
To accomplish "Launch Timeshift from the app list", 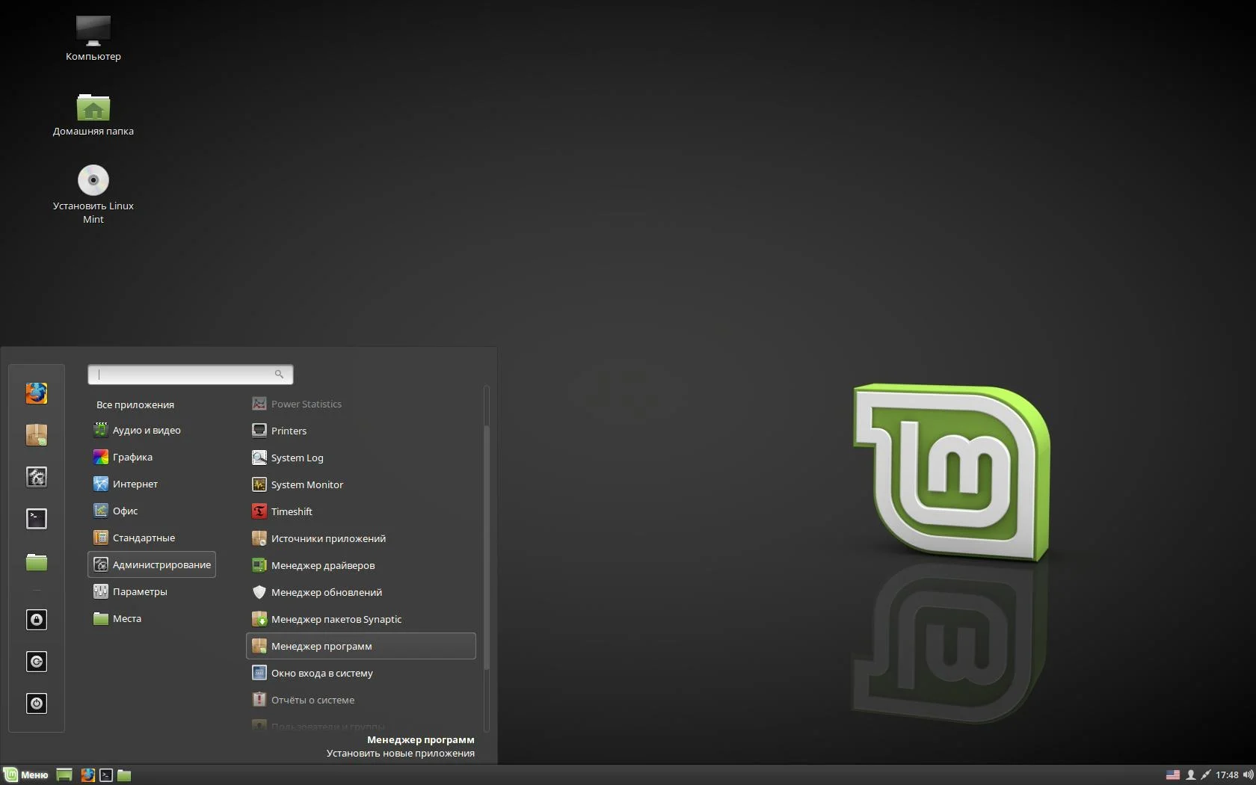I will (361, 511).
